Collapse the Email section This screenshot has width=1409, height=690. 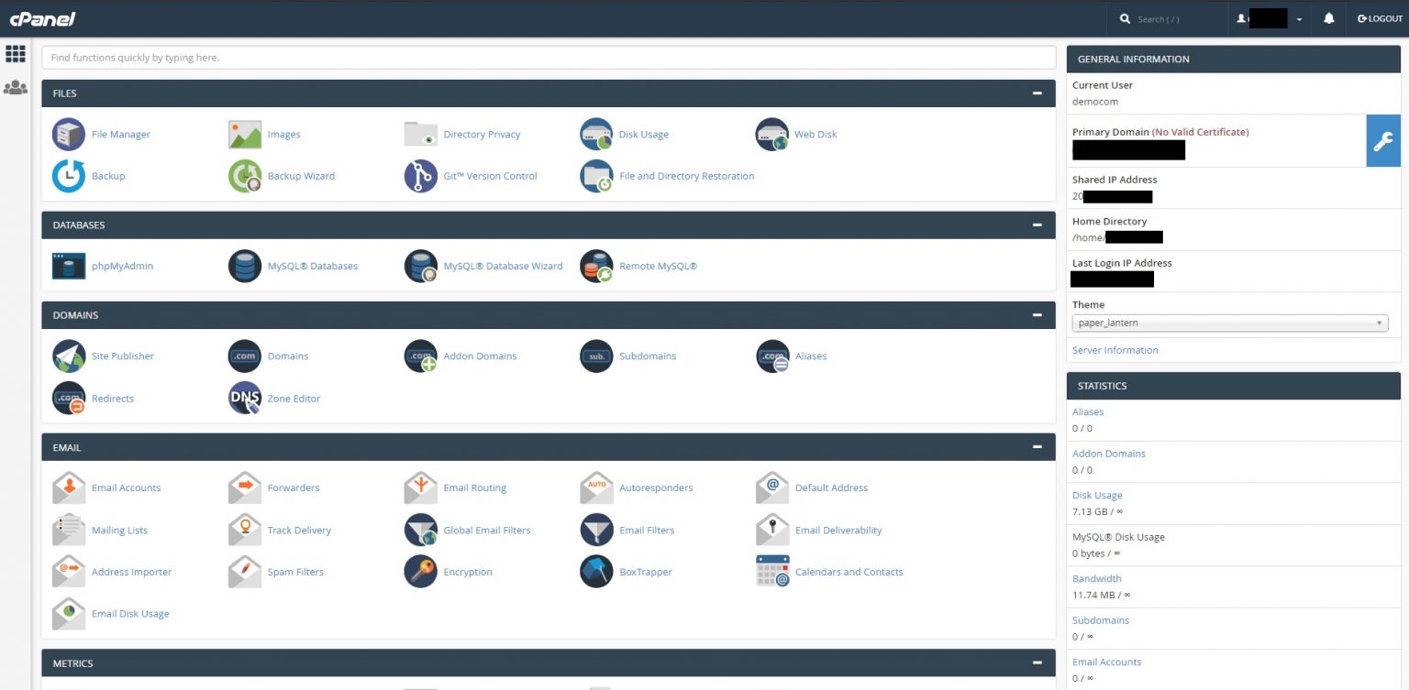[x=1037, y=447]
